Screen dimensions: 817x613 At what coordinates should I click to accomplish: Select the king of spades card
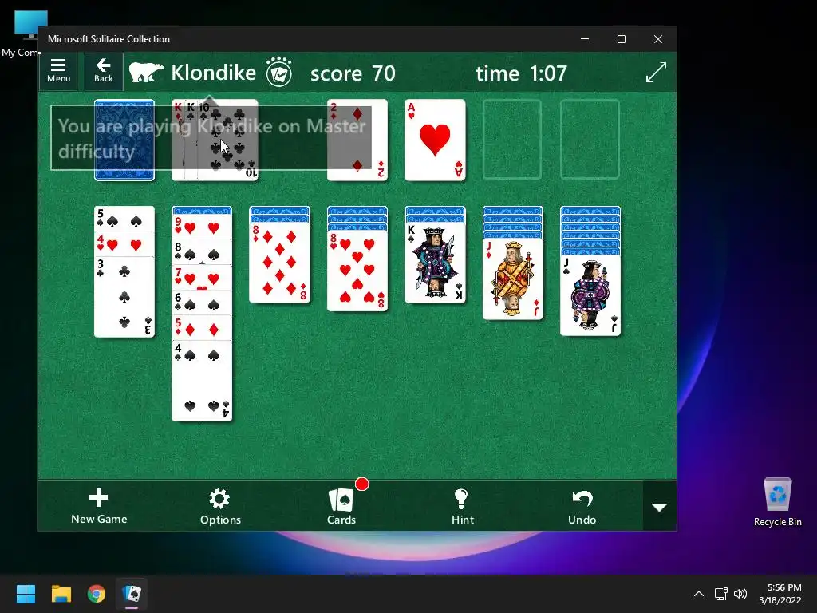click(x=435, y=263)
